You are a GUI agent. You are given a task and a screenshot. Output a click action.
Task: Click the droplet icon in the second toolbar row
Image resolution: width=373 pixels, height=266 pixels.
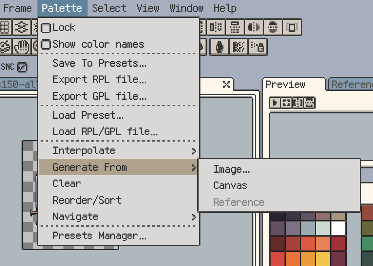(219, 47)
